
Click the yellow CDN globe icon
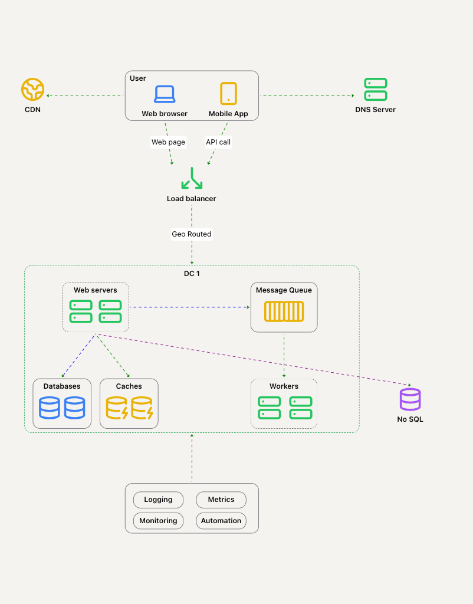(x=32, y=90)
